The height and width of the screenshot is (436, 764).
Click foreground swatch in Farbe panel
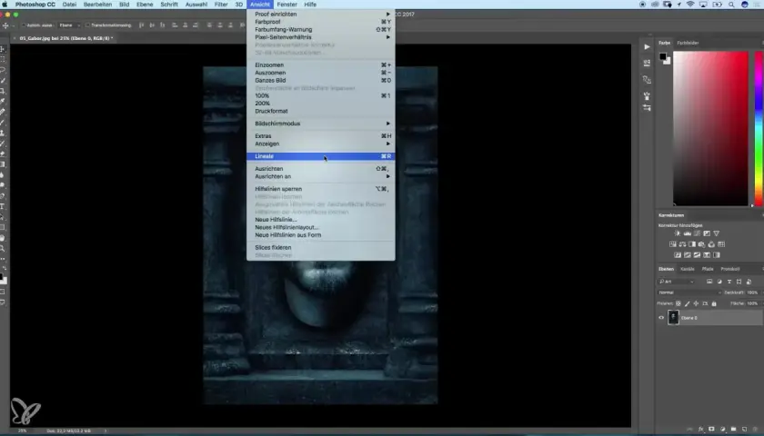[x=663, y=57]
